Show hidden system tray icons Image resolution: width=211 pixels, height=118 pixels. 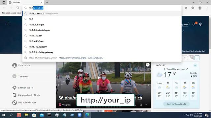click(x=184, y=115)
